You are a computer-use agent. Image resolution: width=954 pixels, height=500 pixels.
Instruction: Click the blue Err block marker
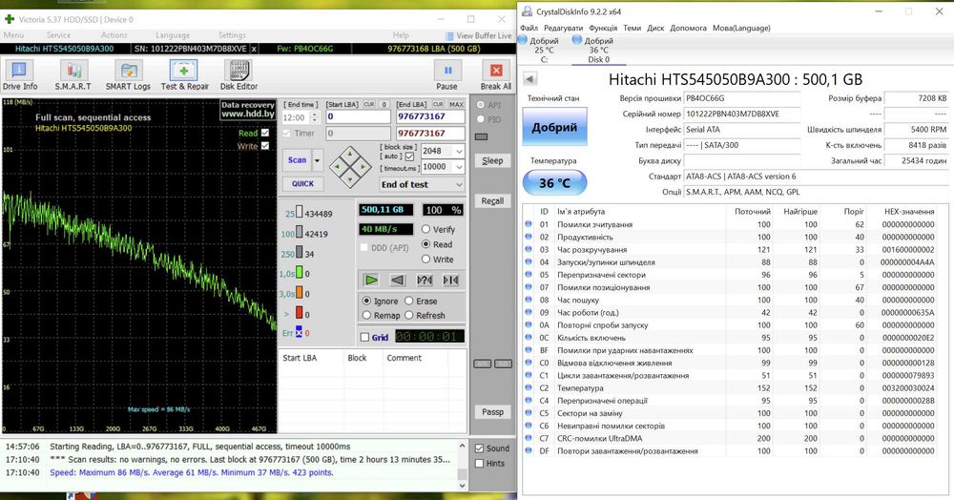(x=299, y=332)
